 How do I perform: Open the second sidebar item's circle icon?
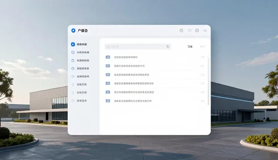tap(73, 52)
